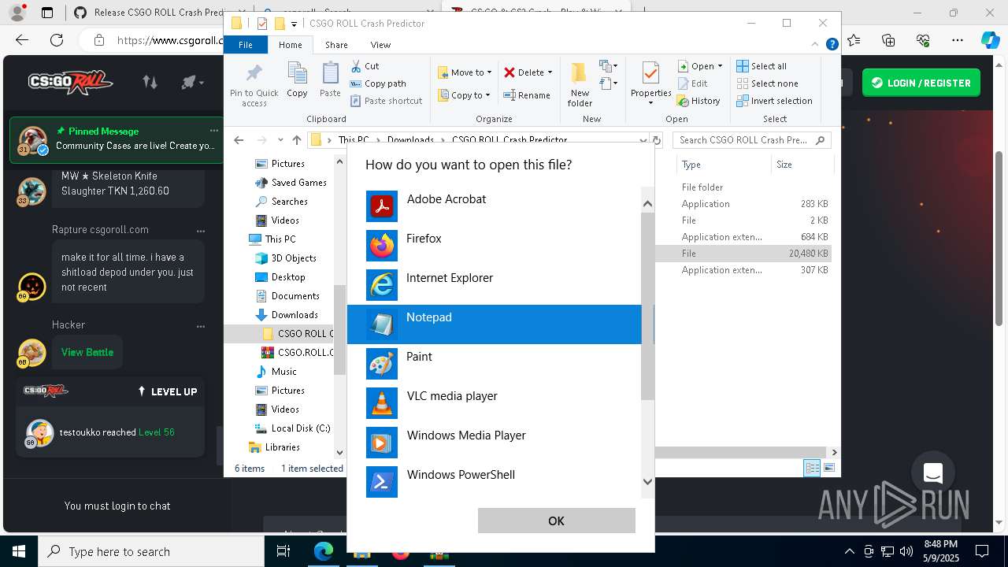1008x567 pixels.
Task: Click Pin to Quick access in ribbon
Action: click(254, 85)
